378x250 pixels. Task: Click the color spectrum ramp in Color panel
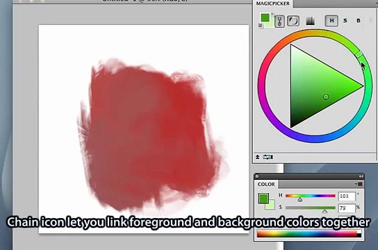pos(307,234)
